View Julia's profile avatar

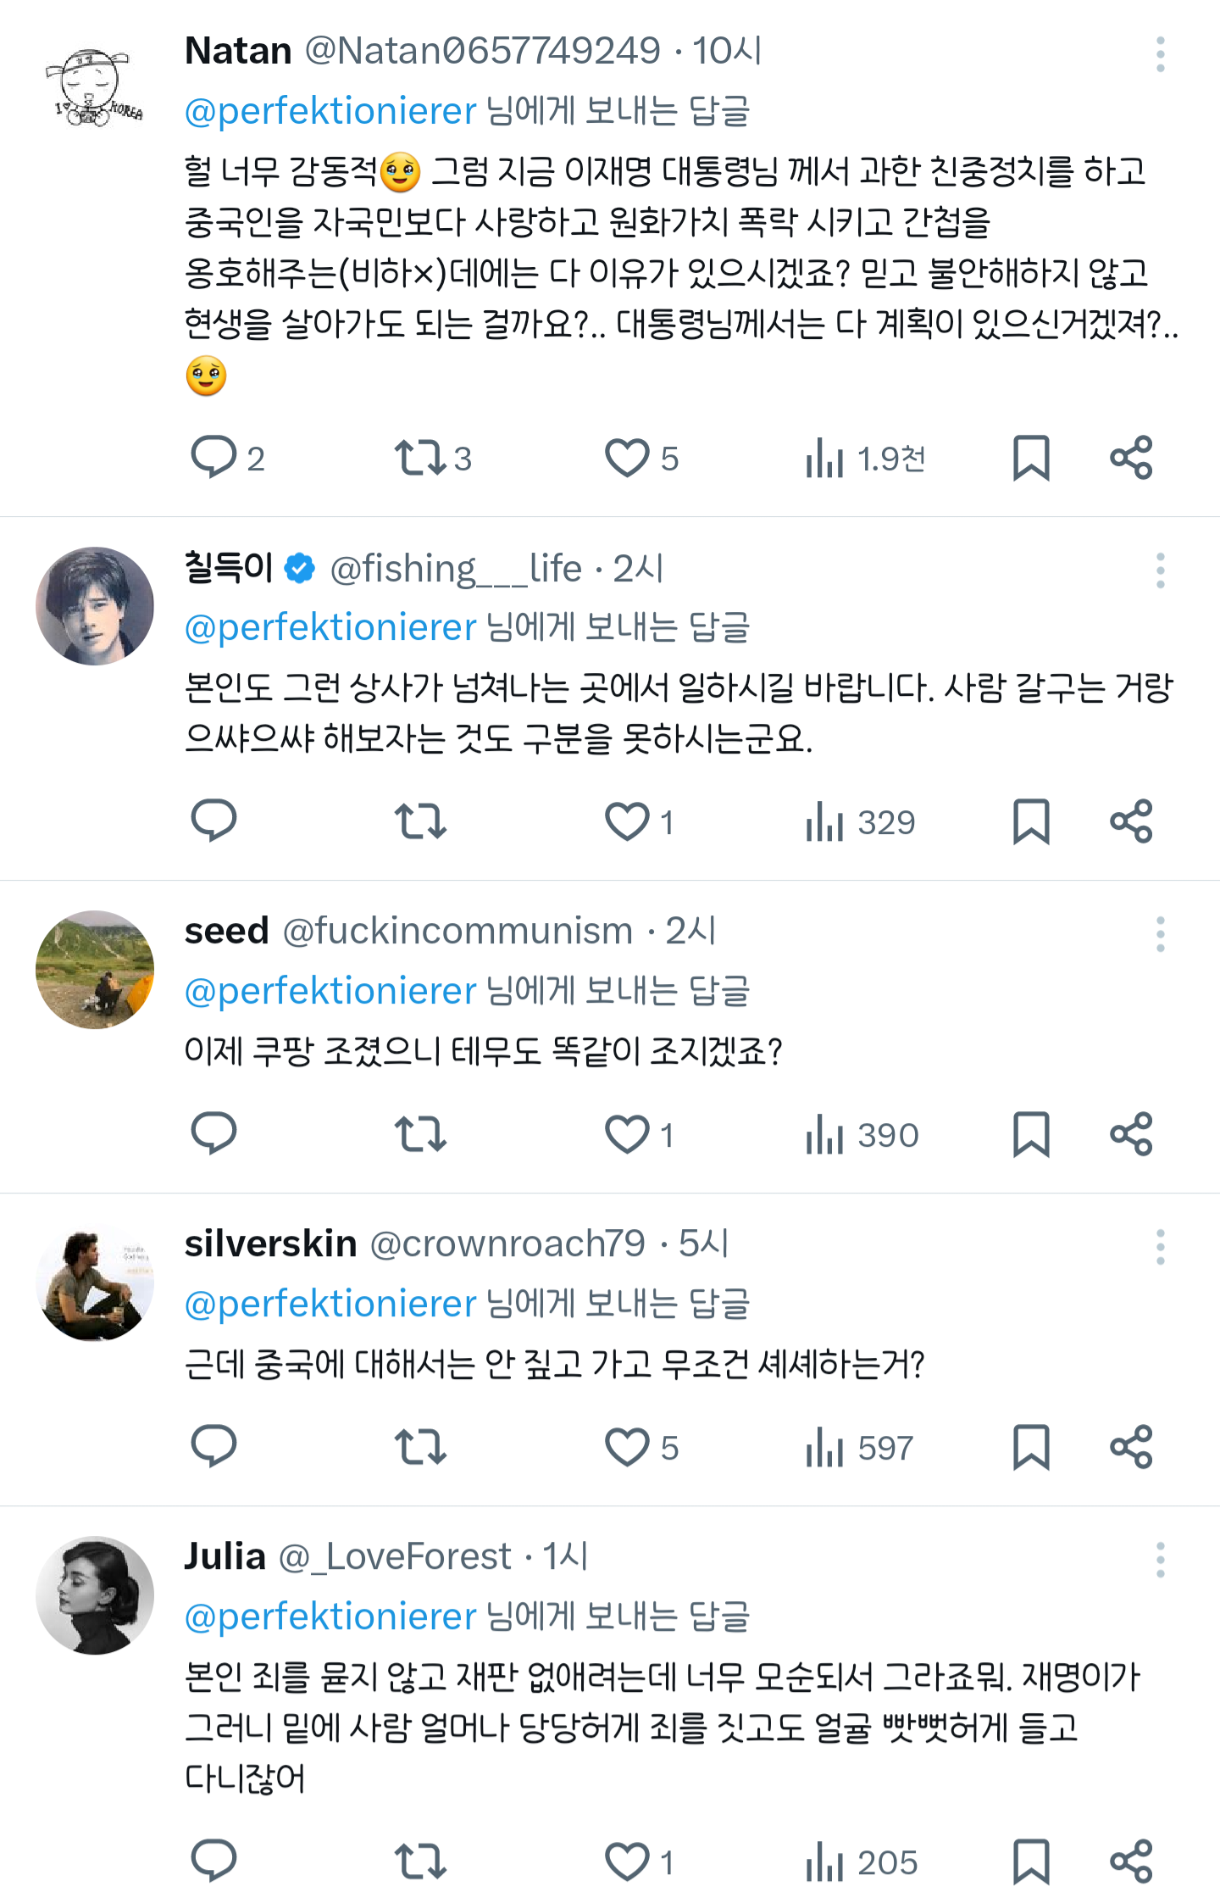[x=95, y=1595]
